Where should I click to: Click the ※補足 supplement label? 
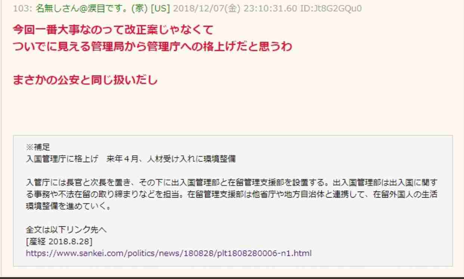coord(35,148)
